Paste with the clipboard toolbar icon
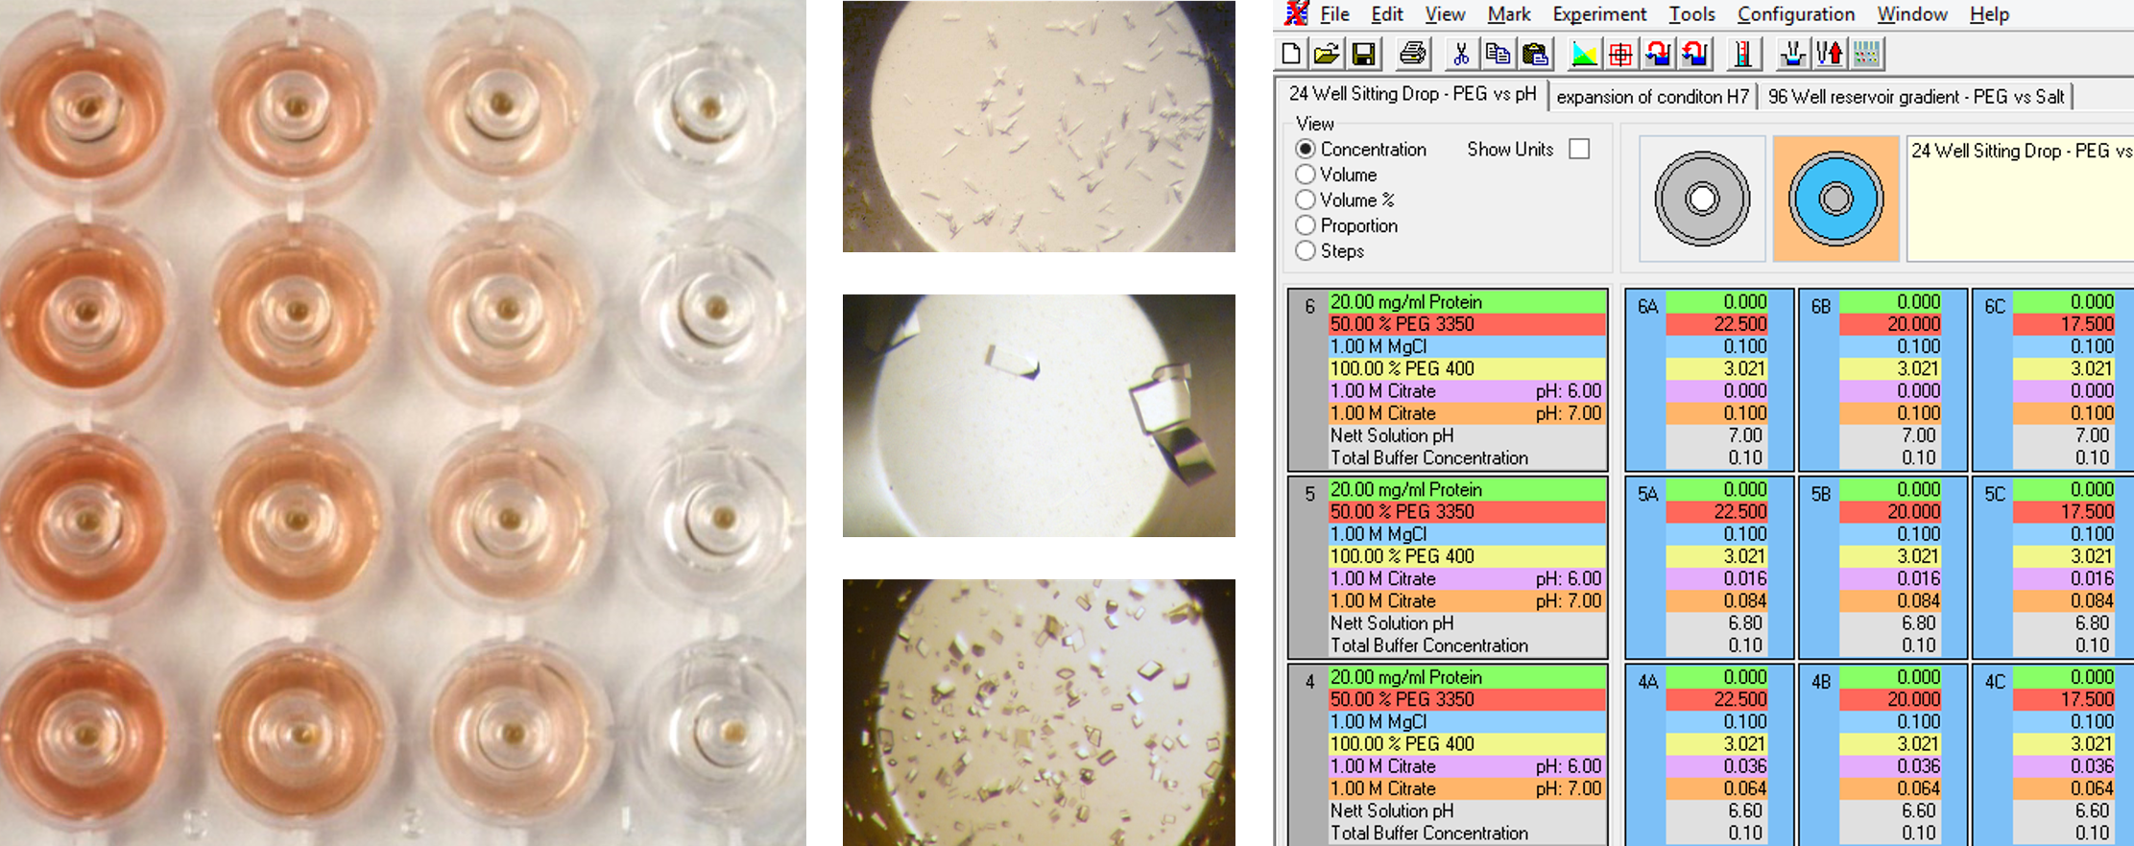The width and height of the screenshot is (2134, 846). pyautogui.click(x=1535, y=54)
